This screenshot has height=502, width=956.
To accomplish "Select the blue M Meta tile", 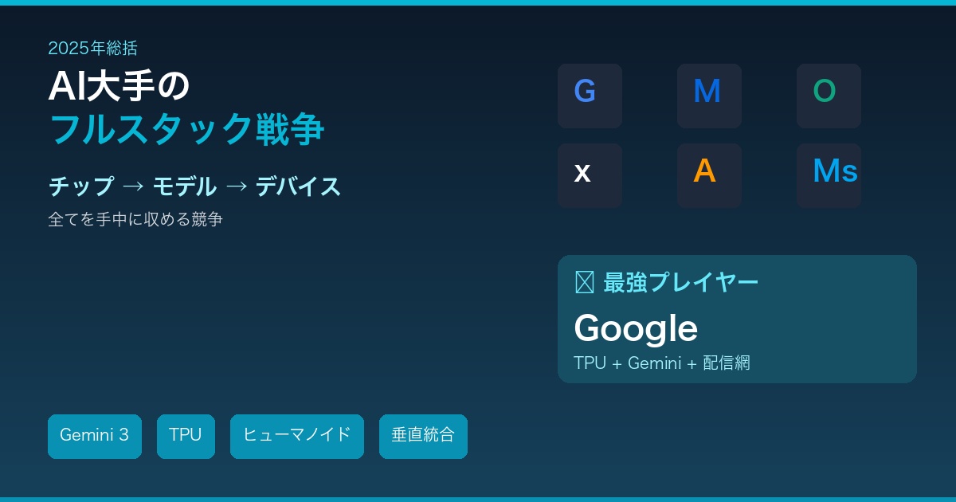I will tap(709, 96).
